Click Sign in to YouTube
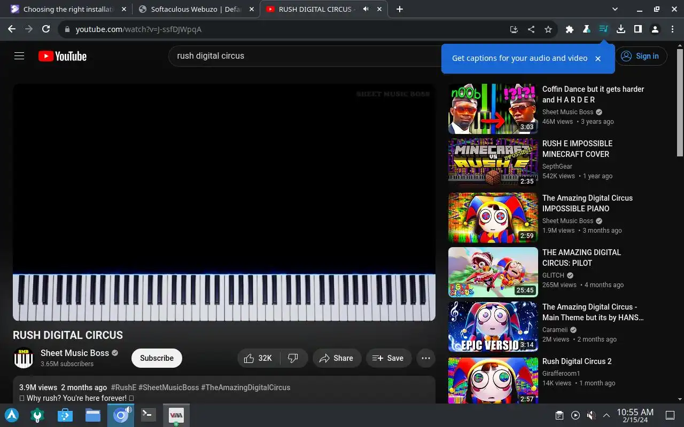This screenshot has width=684, height=427. (641, 56)
